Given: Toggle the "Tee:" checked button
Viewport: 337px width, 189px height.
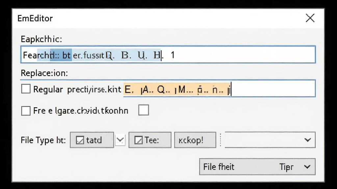Looking at the screenshot, I should point(150,140).
